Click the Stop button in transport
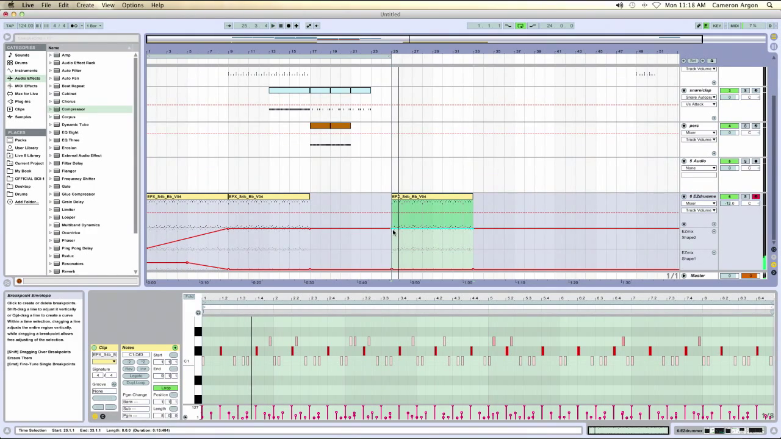The height and width of the screenshot is (439, 781). point(281,26)
